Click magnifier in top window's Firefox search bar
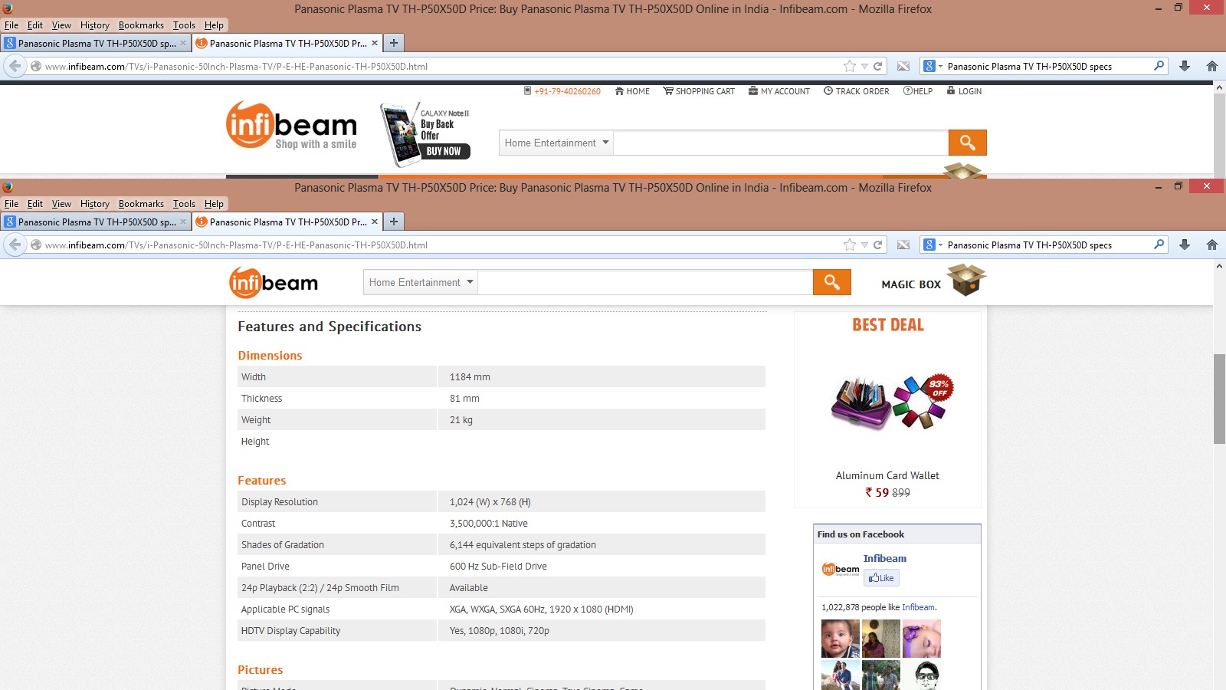This screenshot has width=1226, height=690. [x=1159, y=66]
